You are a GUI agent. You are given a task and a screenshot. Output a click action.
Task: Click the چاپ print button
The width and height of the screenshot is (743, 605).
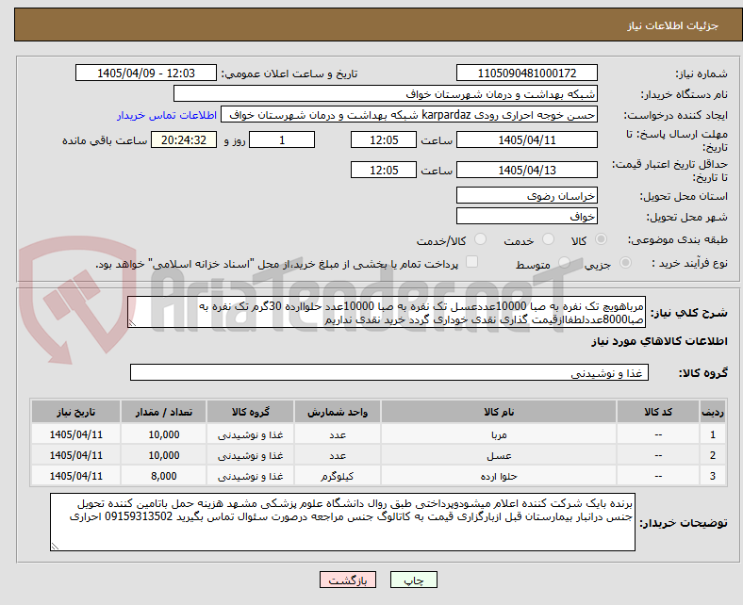click(x=414, y=580)
